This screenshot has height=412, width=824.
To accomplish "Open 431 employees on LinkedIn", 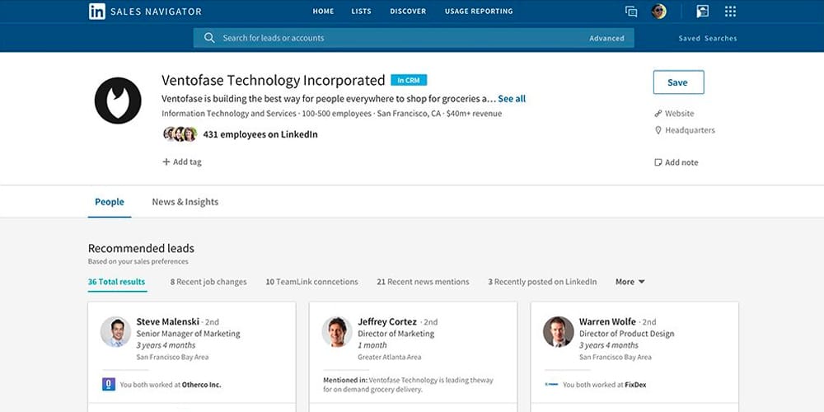I will 260,134.
